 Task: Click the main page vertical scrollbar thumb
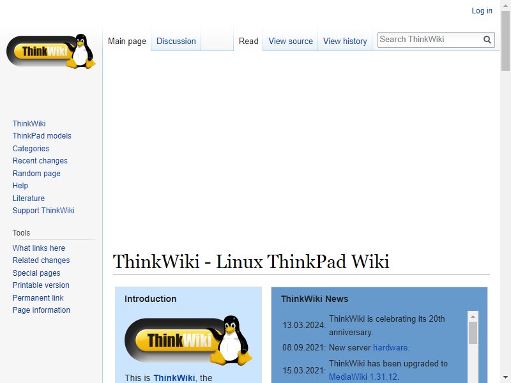[x=505, y=40]
